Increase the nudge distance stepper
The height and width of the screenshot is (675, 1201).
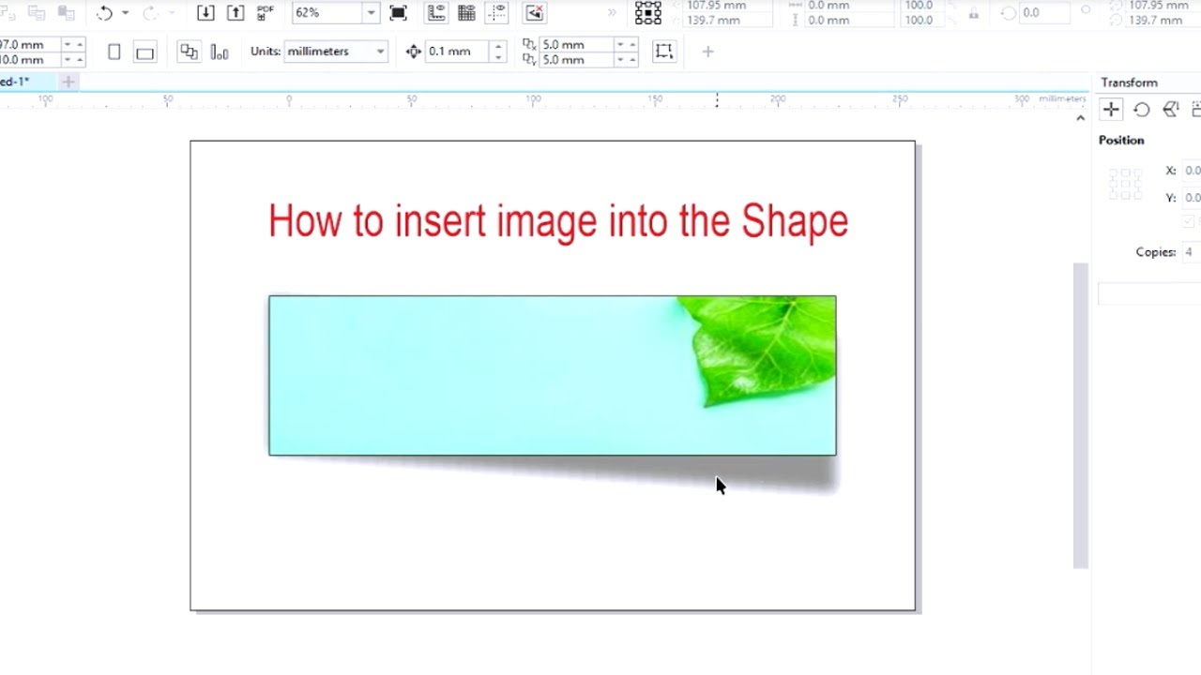click(x=498, y=47)
